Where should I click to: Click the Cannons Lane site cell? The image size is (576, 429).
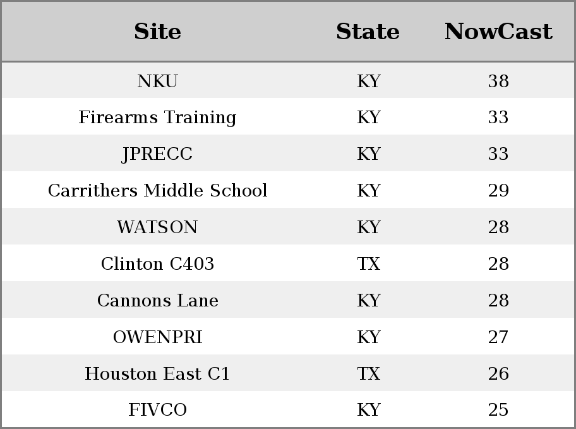coord(157,301)
